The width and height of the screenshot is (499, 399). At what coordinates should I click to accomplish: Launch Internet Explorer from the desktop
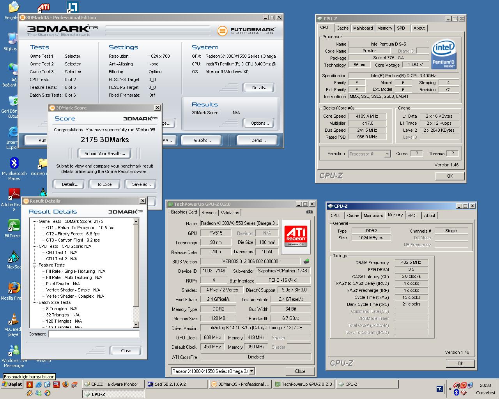point(13,132)
